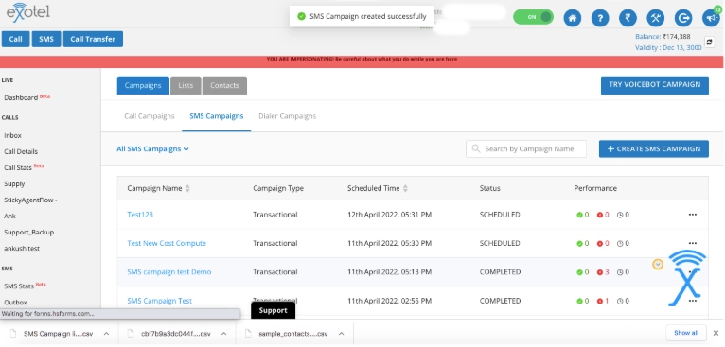Open SMS Campaign Test link

tap(160, 301)
